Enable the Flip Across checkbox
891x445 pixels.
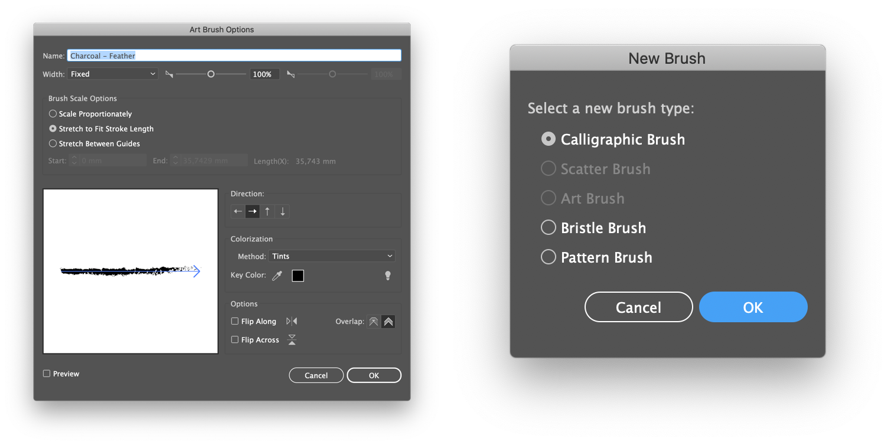235,339
